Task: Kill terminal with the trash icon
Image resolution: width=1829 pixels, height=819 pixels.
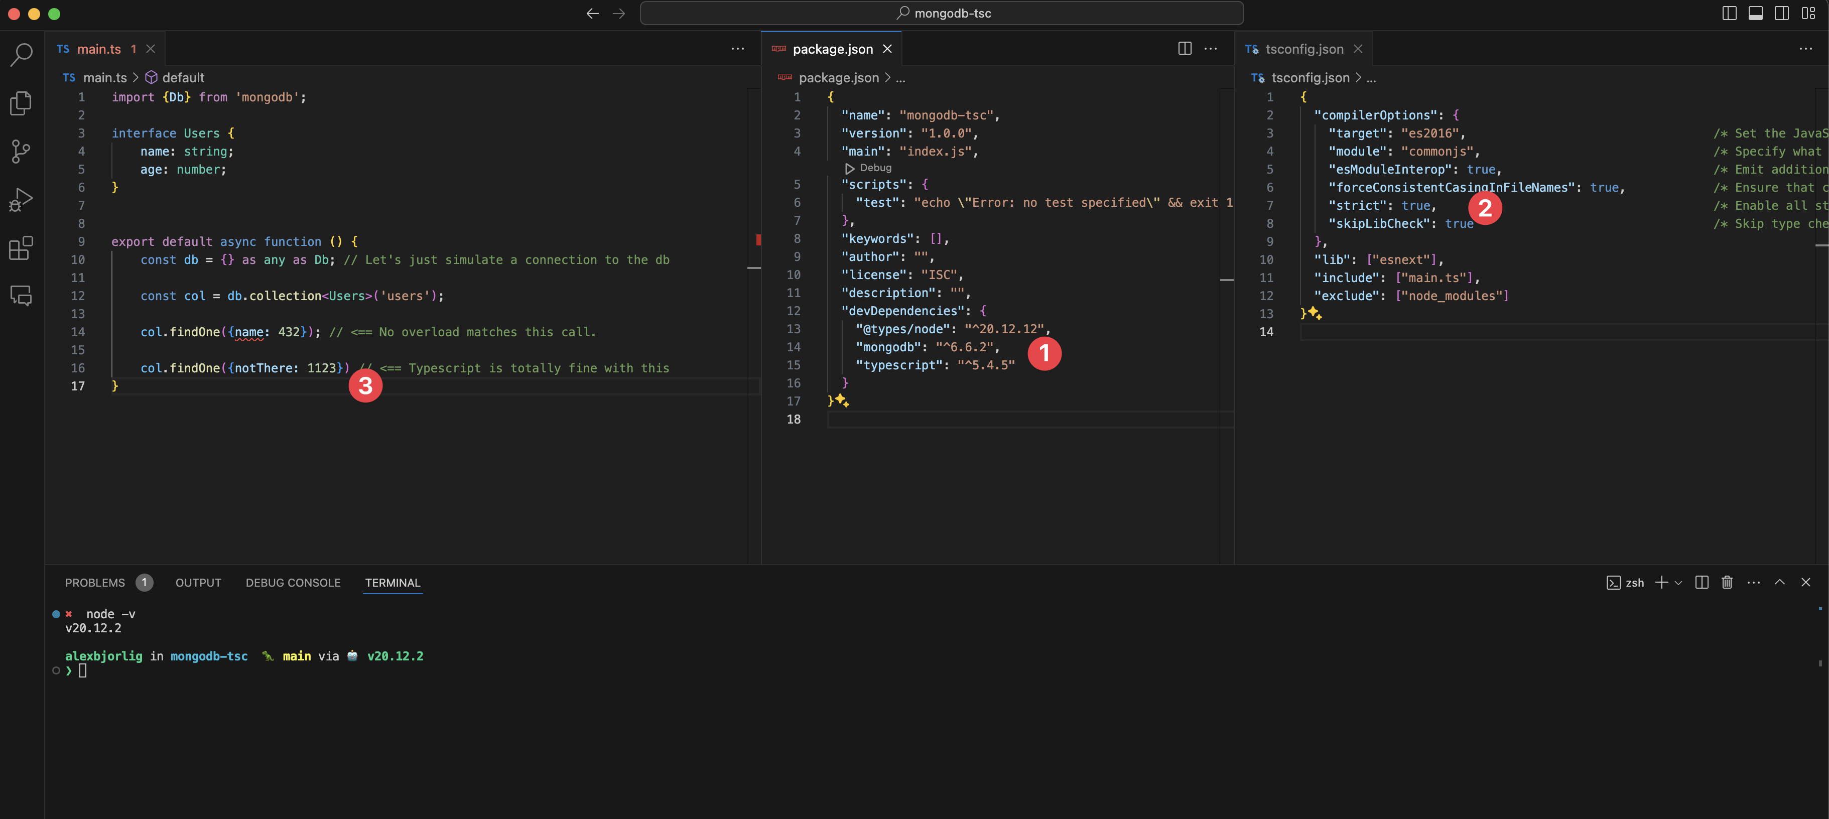Action: (x=1727, y=583)
